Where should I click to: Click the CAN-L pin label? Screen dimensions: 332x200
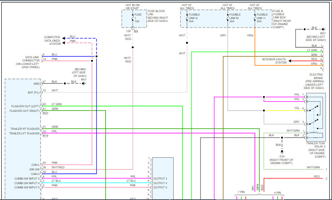pyautogui.click(x=36, y=164)
